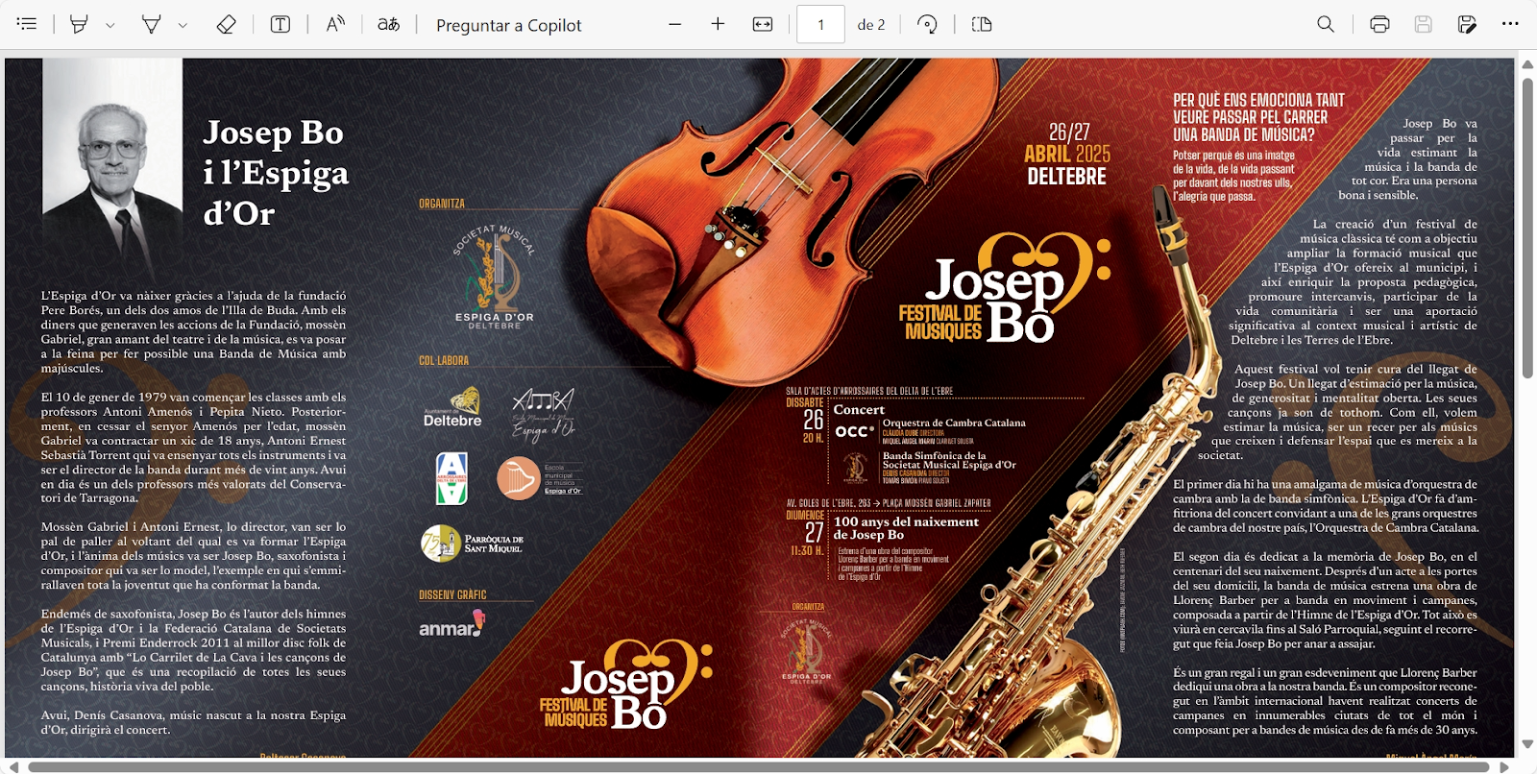Click the vertical scrollbar up arrow
The width and height of the screenshot is (1537, 774).
tap(1527, 65)
